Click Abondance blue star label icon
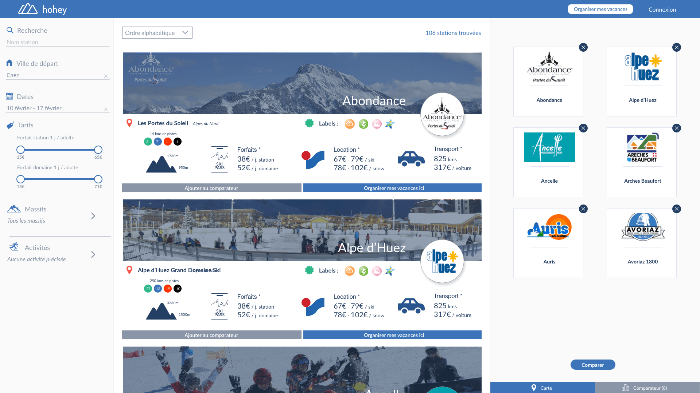 point(390,124)
